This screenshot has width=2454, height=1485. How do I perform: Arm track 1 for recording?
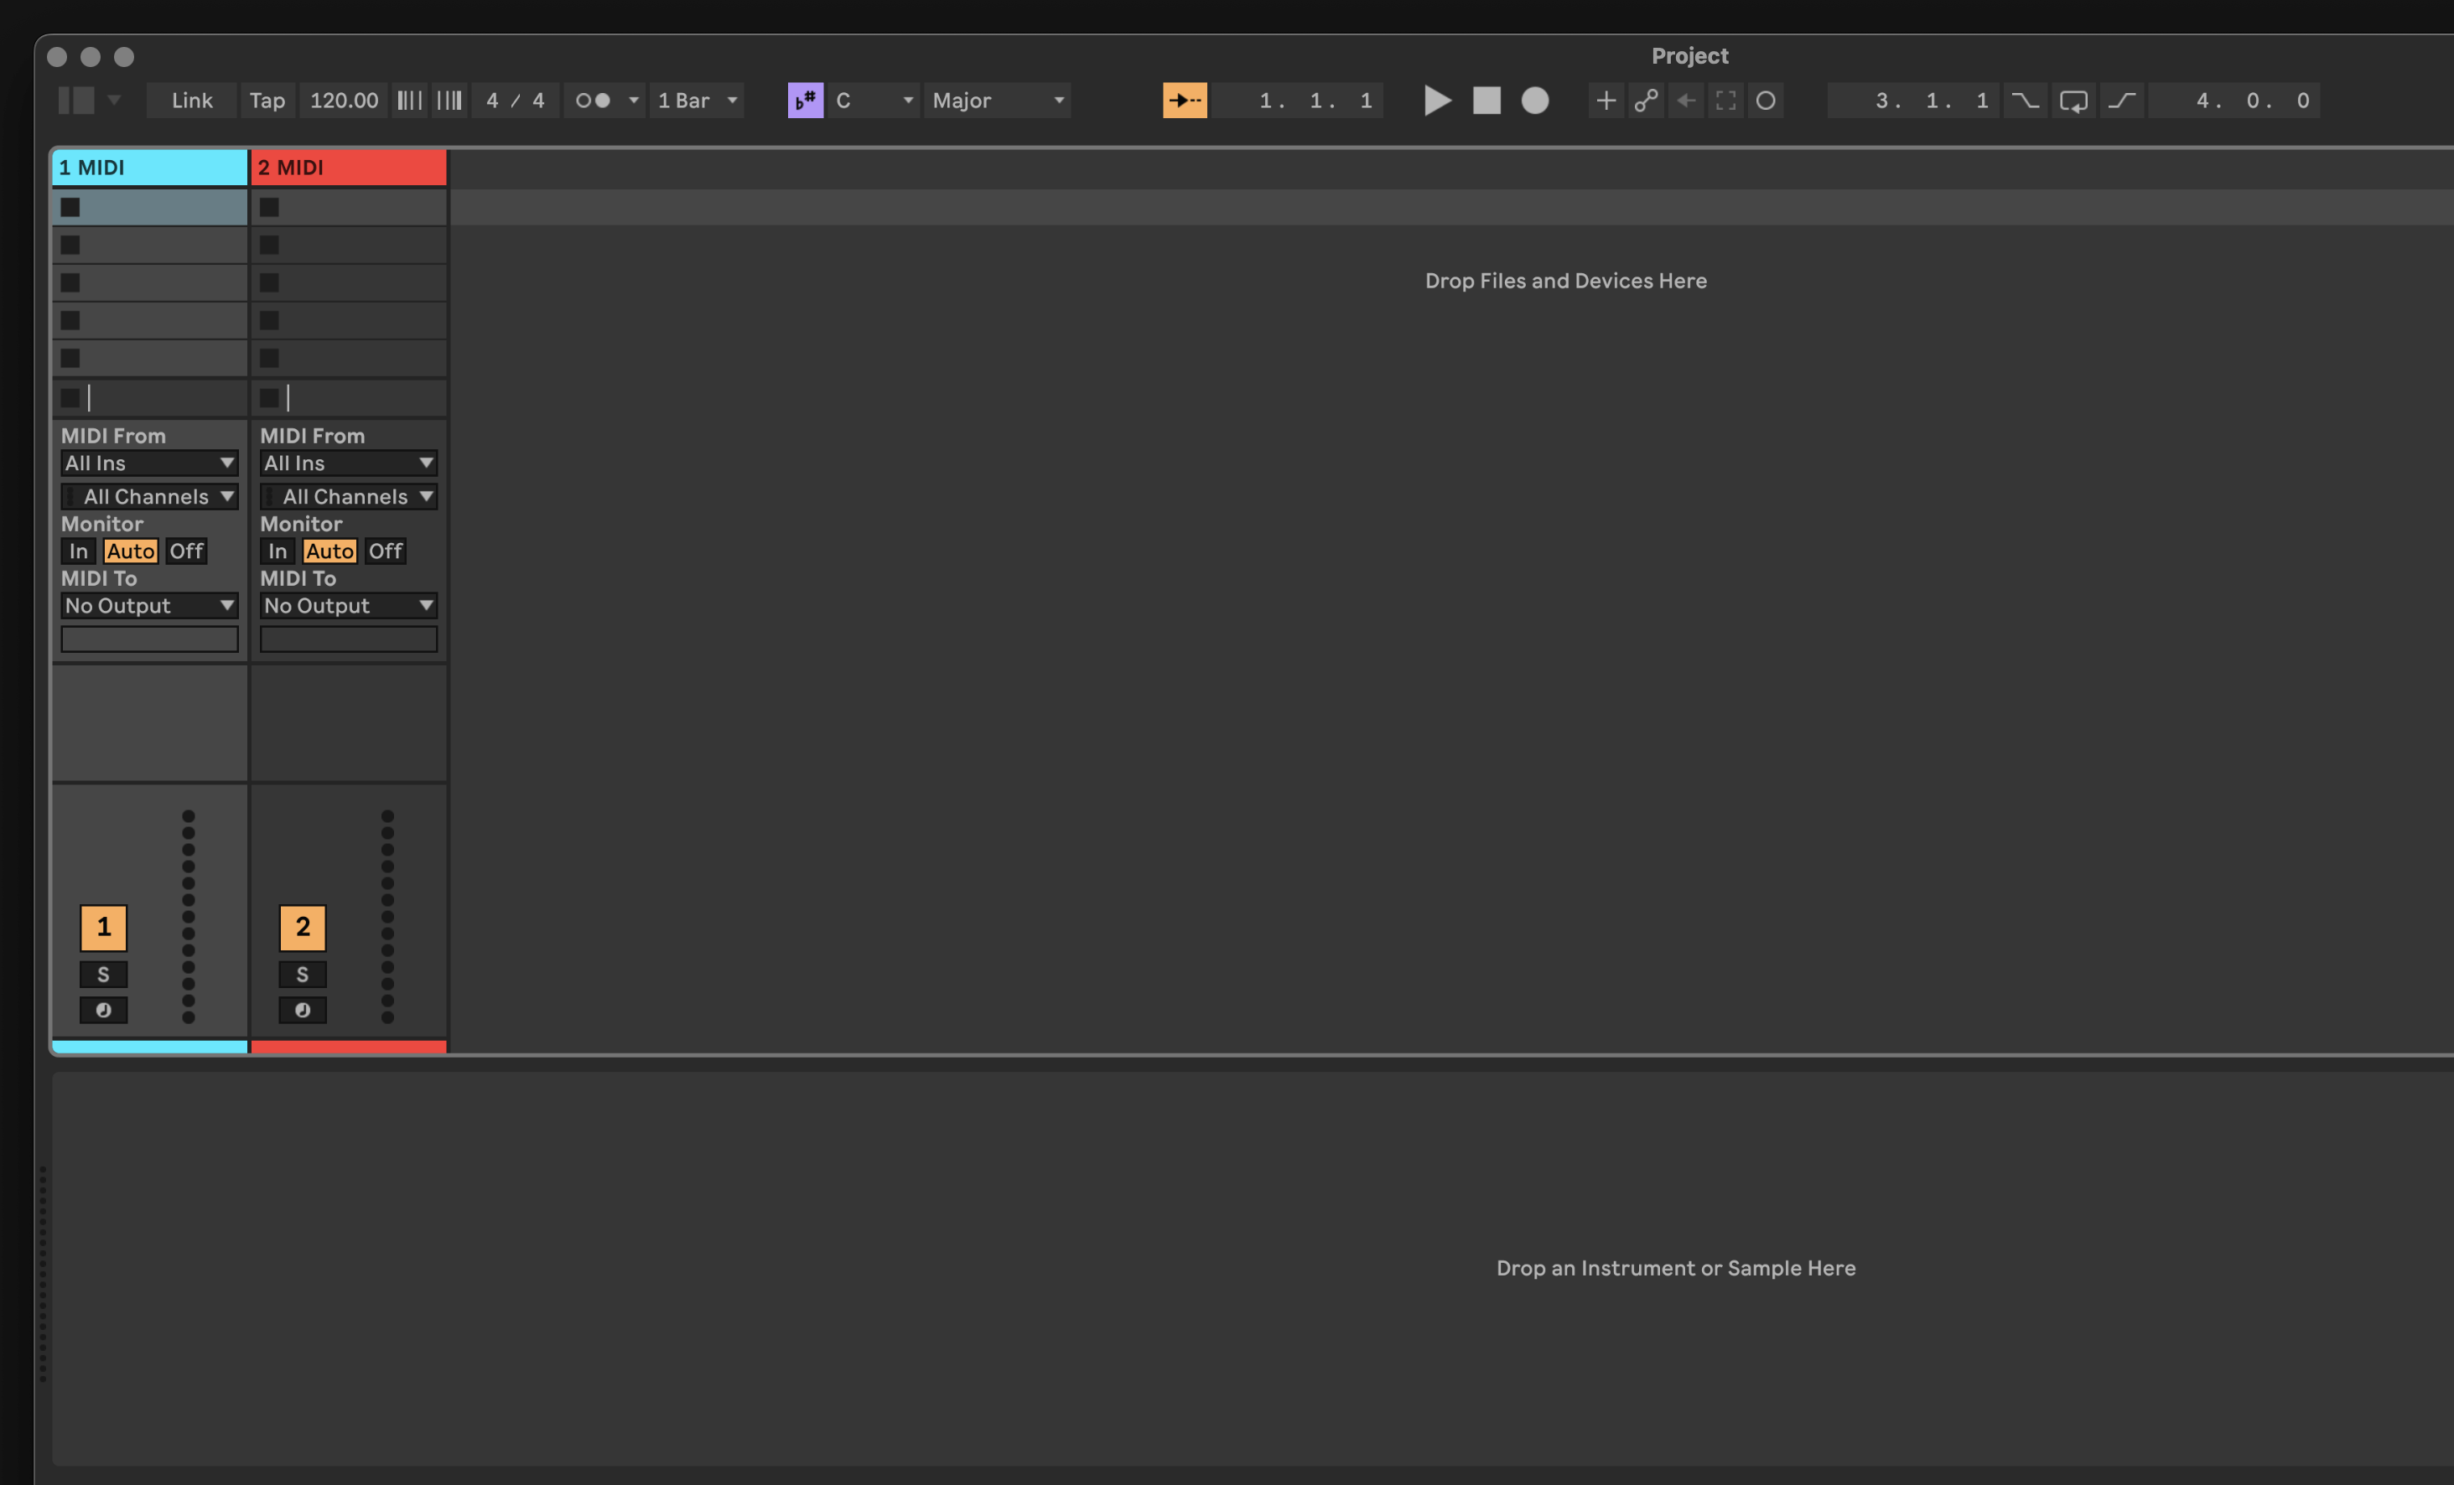coord(104,1010)
